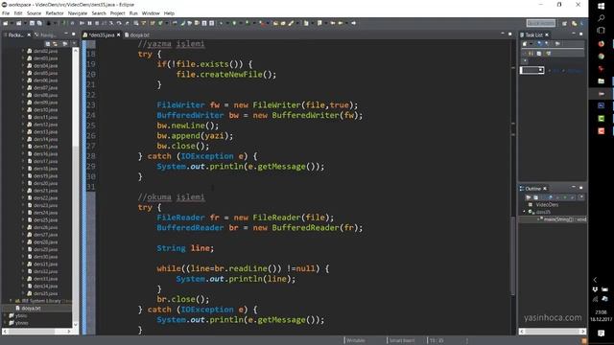Expand ders02.java tree node
The image size is (614, 345).
[23, 51]
